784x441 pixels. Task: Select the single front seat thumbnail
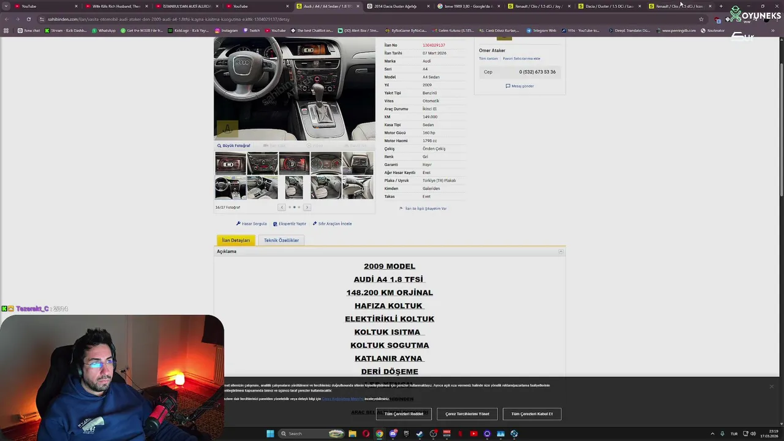click(x=294, y=188)
